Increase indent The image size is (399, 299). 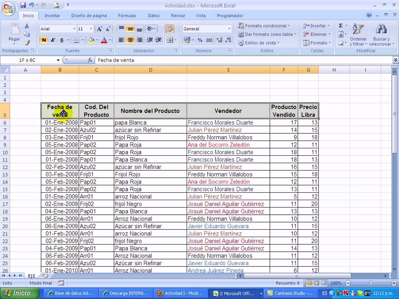click(x=158, y=40)
